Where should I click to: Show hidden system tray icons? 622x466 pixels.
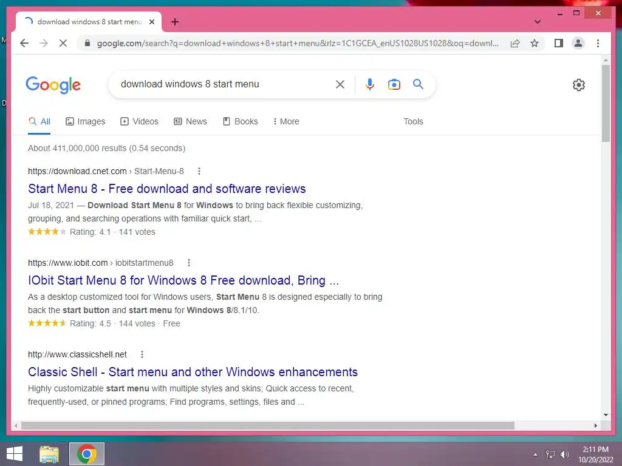pos(535,454)
